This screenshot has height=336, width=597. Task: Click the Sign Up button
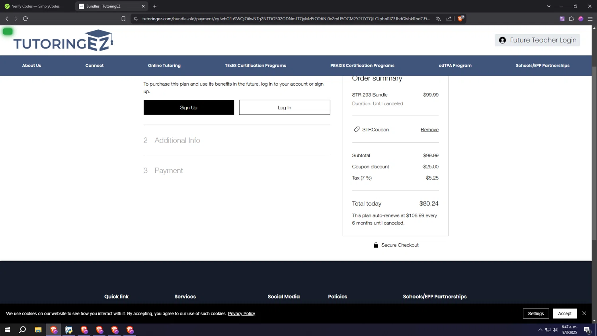189,107
